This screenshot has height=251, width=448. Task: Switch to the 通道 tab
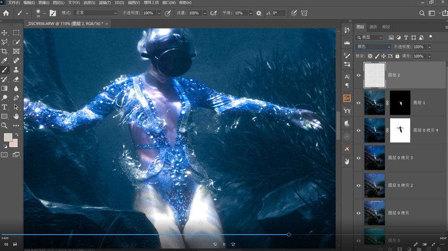[373, 27]
